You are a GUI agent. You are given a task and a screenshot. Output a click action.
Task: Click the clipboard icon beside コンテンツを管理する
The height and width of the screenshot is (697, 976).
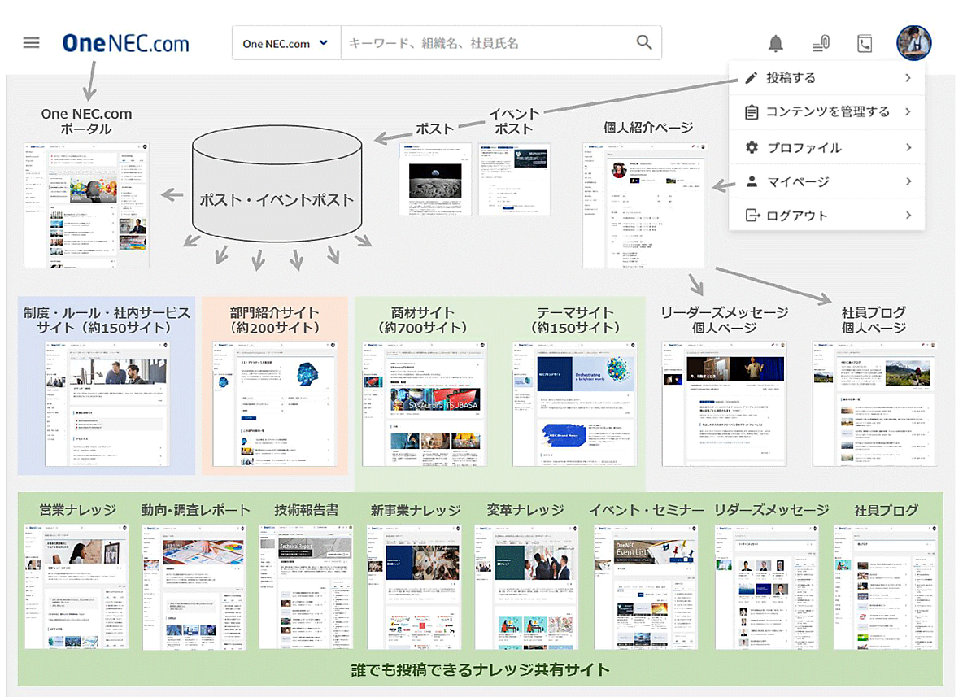[752, 112]
